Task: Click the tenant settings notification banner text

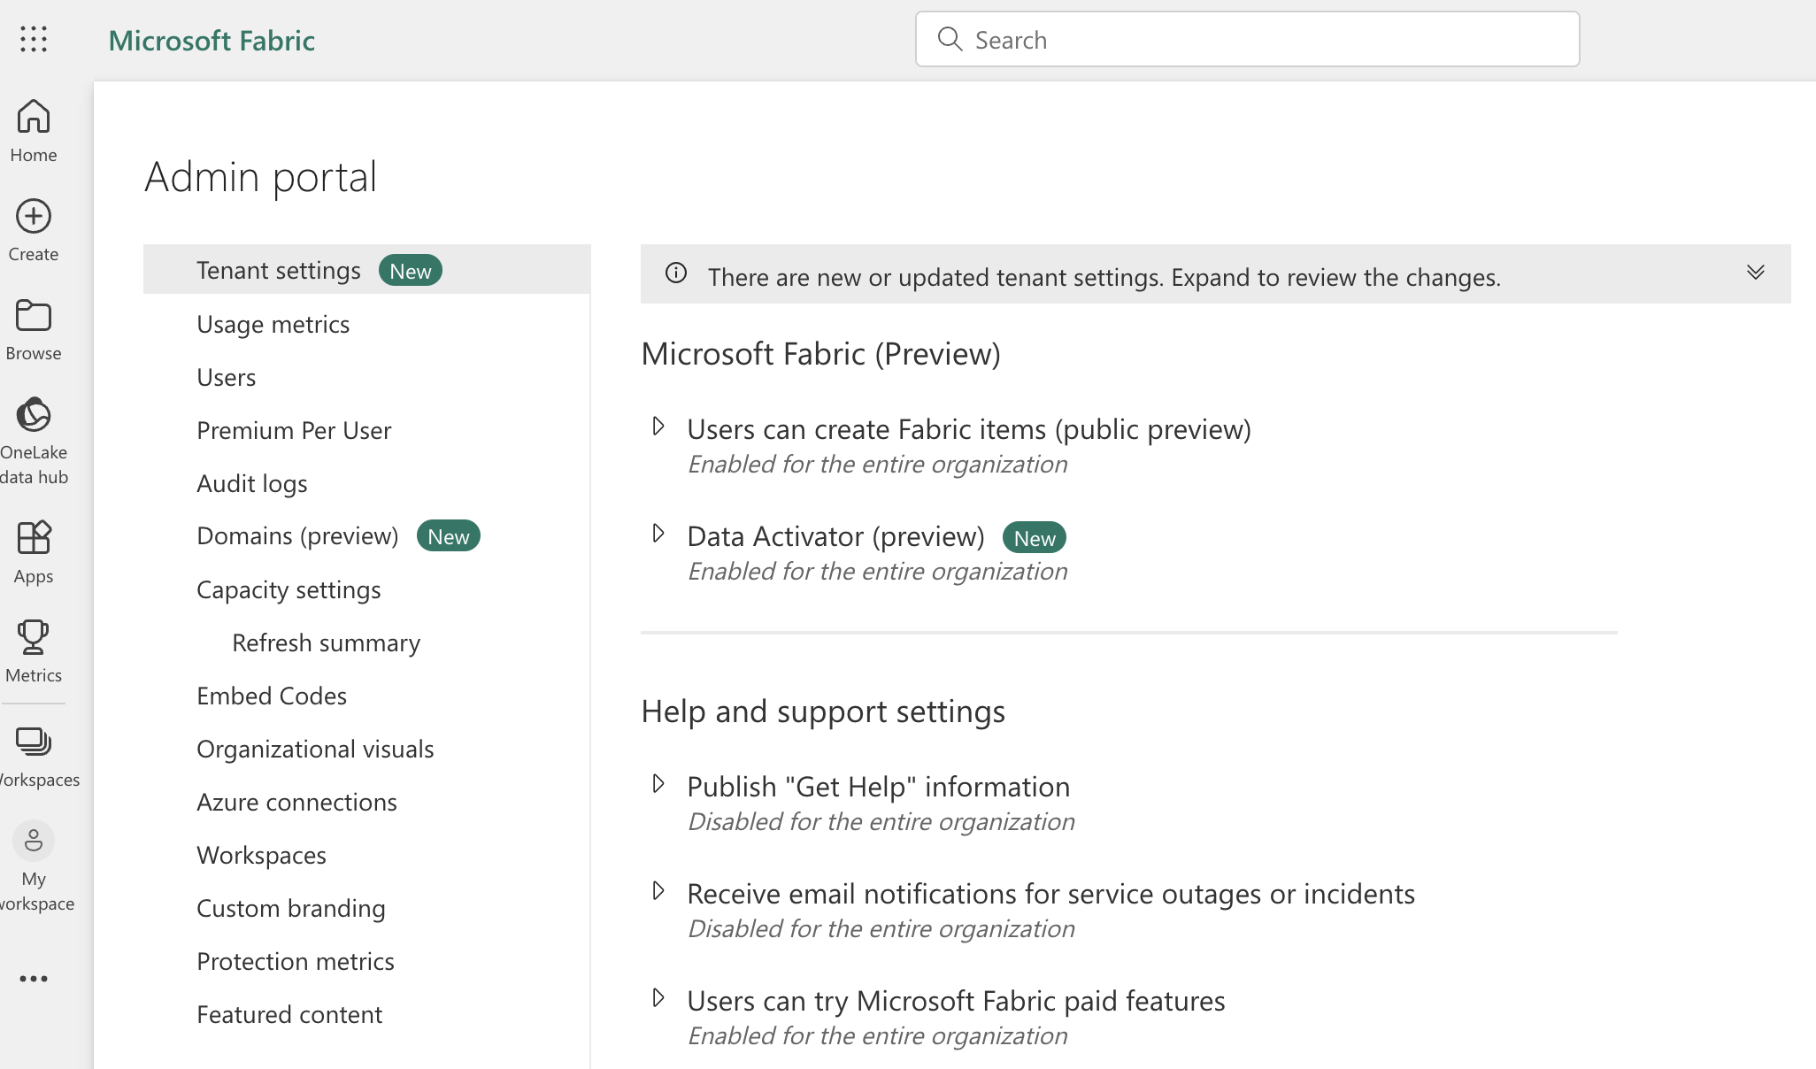Action: (1104, 277)
